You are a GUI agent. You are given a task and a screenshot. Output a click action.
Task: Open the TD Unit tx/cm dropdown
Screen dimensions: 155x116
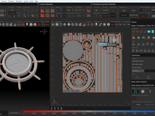click(80, 16)
